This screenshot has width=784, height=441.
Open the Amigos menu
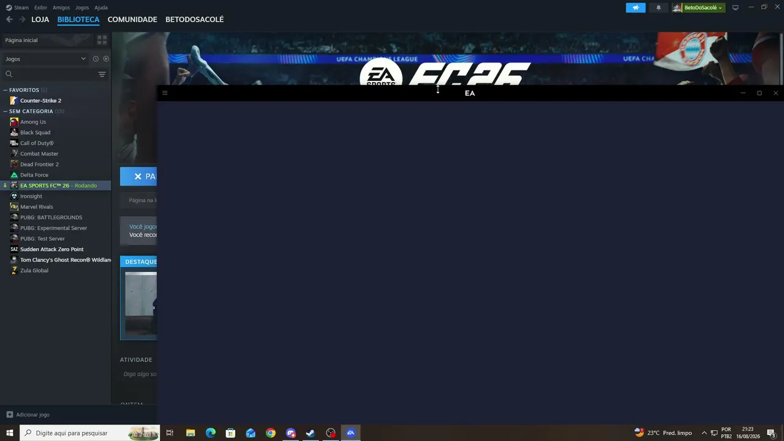61,7
